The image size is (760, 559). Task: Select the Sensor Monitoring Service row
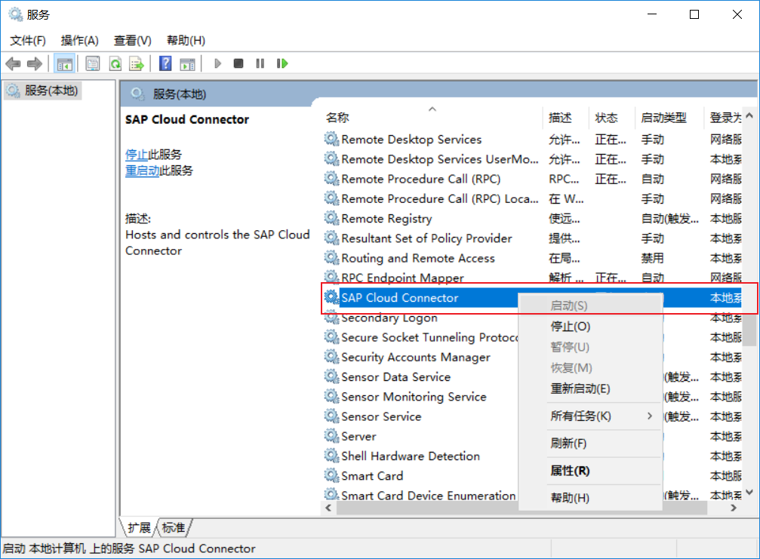(x=420, y=397)
